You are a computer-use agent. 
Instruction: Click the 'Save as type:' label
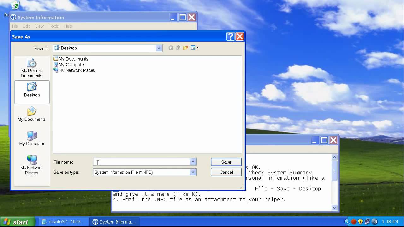66,172
